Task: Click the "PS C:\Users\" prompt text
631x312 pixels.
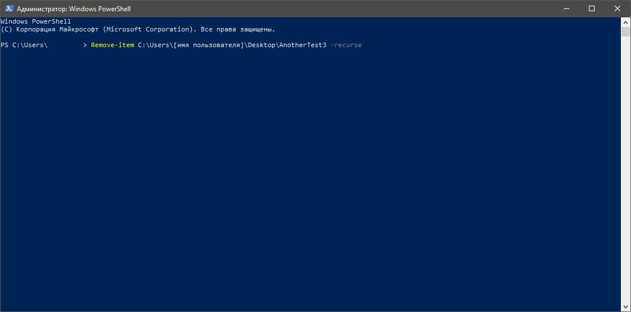Action: (24, 45)
